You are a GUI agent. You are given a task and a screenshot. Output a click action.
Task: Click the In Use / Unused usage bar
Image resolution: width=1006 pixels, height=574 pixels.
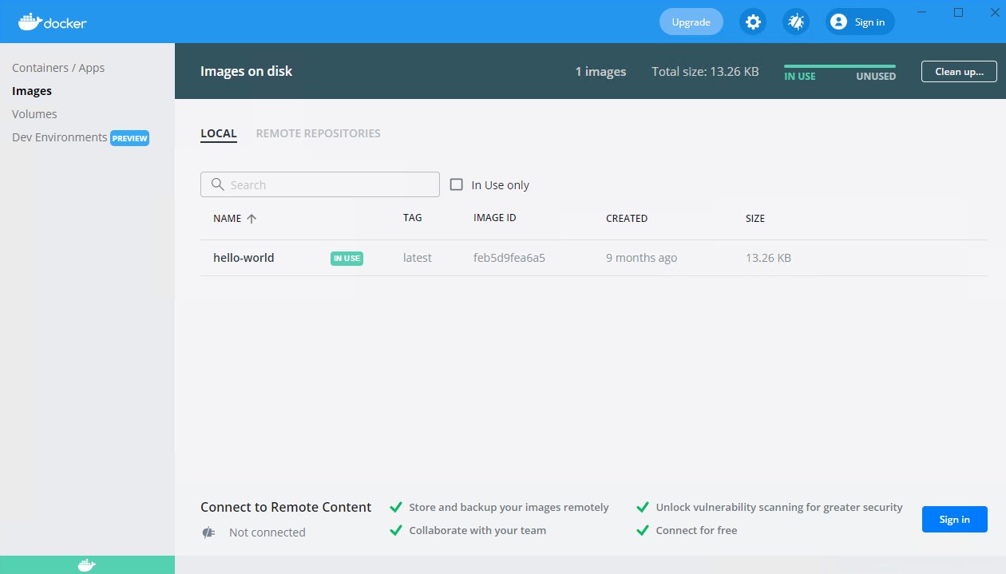point(839,66)
